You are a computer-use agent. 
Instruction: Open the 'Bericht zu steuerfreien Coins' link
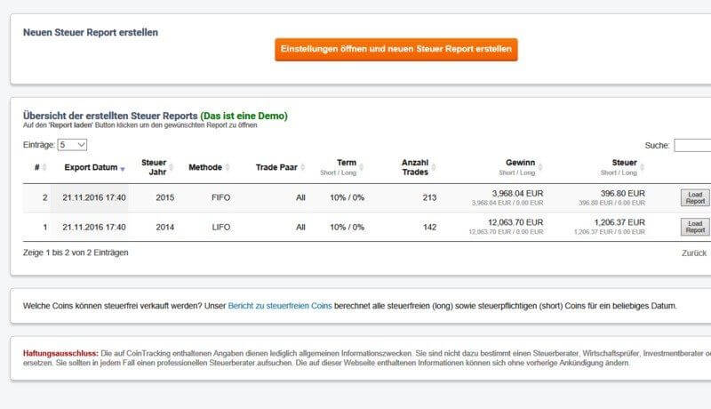tap(280, 306)
